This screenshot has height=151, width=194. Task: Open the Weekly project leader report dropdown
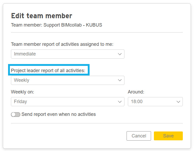(67, 80)
